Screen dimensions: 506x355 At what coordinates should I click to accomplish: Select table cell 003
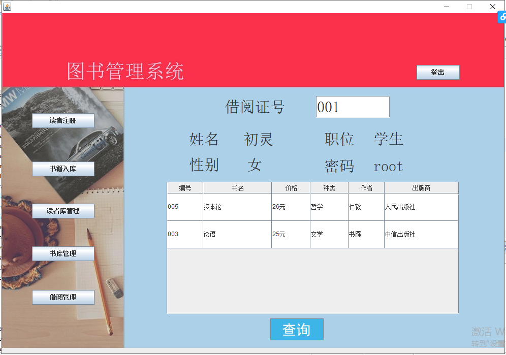pos(185,234)
